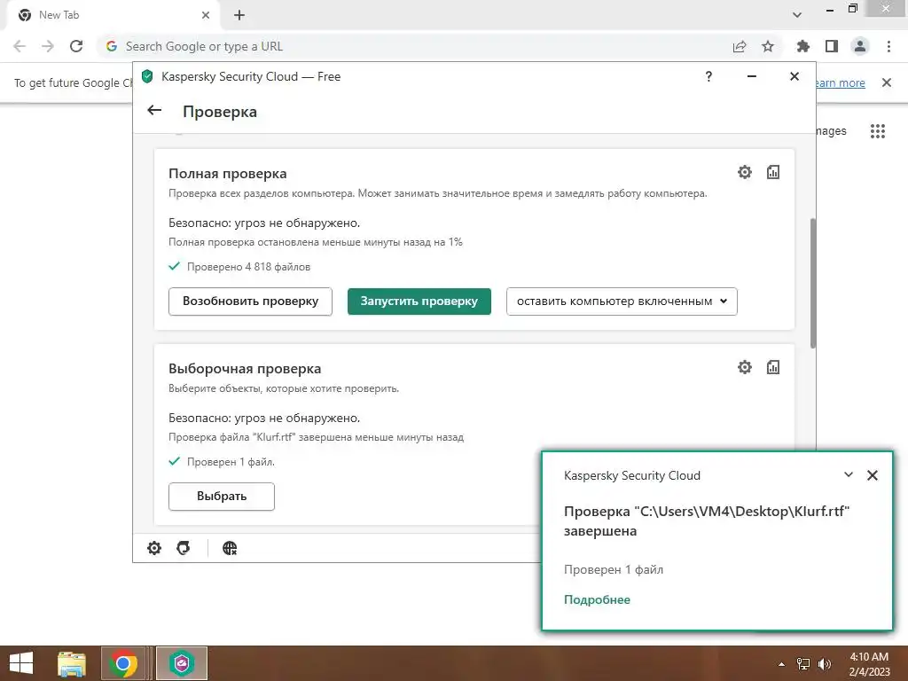This screenshot has height=681, width=908.
Task: Reload page in Chrome
Action: pyautogui.click(x=76, y=46)
